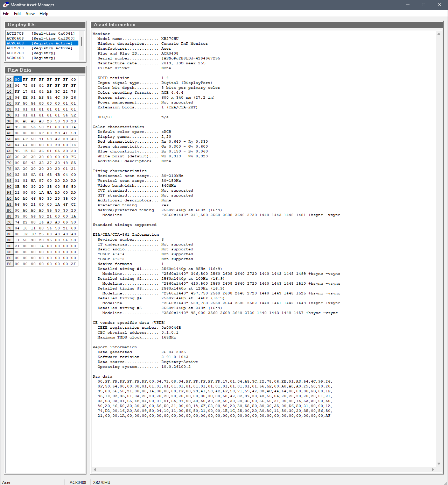Click the Raw Data panel header

pos(45,70)
